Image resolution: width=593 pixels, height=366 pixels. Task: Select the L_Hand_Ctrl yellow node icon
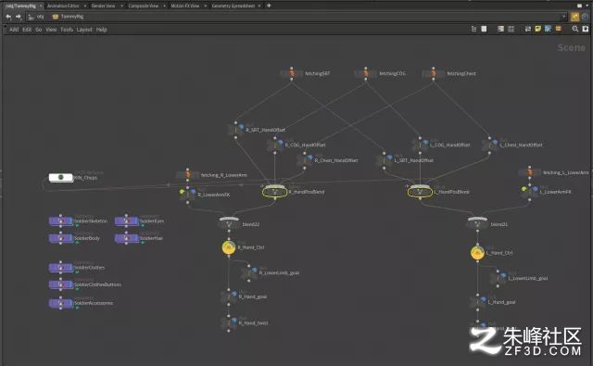(477, 253)
